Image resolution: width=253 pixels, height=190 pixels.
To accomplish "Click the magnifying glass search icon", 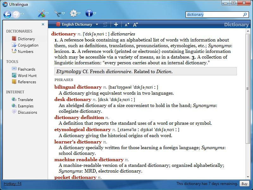I will point(244,15).
